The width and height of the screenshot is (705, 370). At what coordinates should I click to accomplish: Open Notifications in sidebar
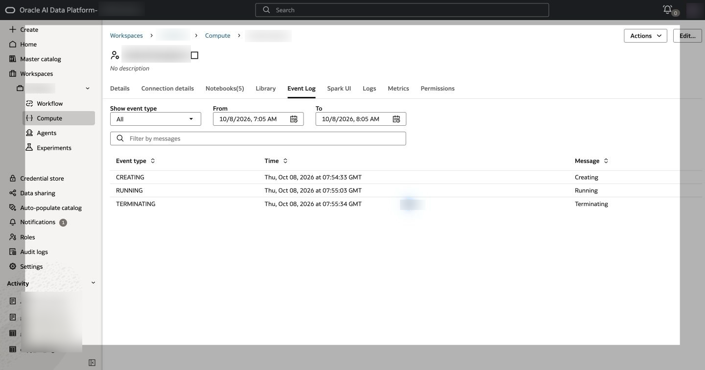(x=38, y=222)
